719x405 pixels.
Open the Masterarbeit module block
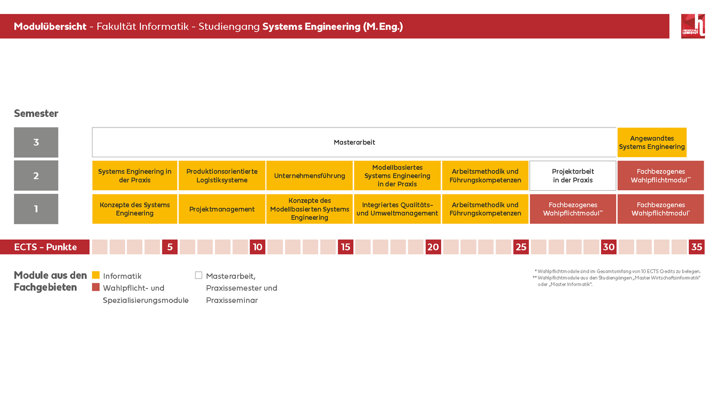pos(354,142)
